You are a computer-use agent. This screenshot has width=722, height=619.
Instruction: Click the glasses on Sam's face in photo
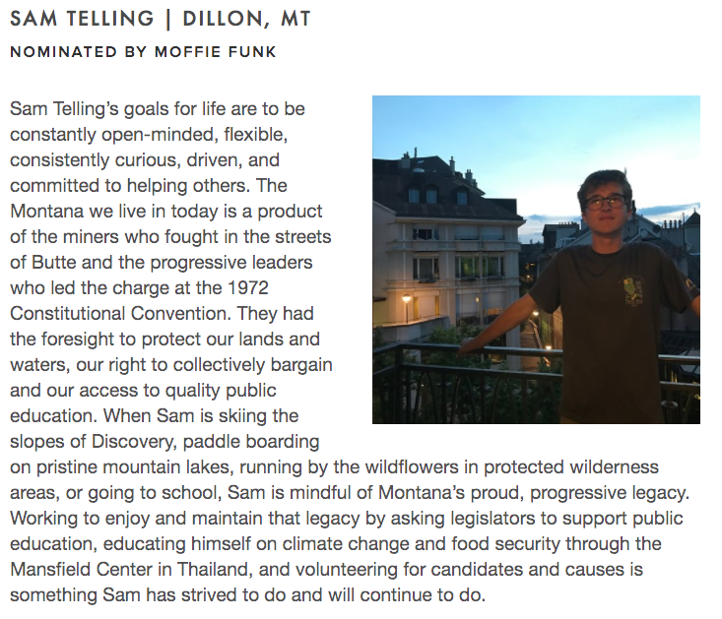click(606, 202)
